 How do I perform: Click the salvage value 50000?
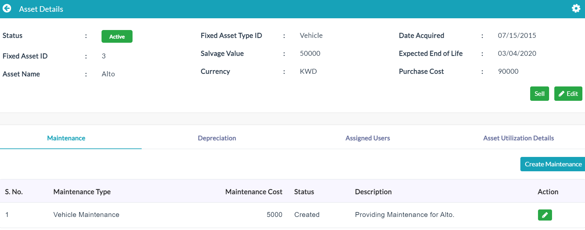[x=310, y=54]
